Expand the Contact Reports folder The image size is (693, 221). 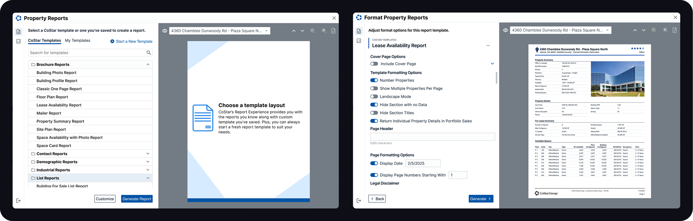(x=148, y=154)
